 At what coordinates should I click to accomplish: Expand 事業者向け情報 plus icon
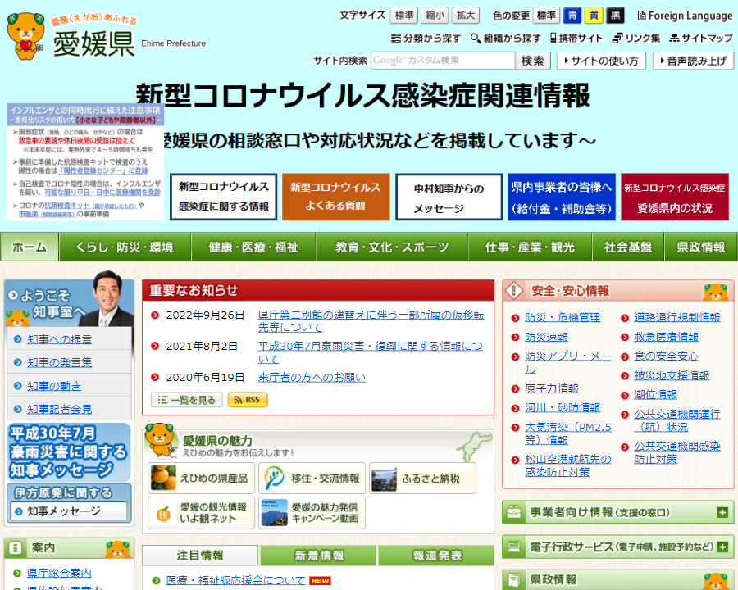[x=722, y=512]
